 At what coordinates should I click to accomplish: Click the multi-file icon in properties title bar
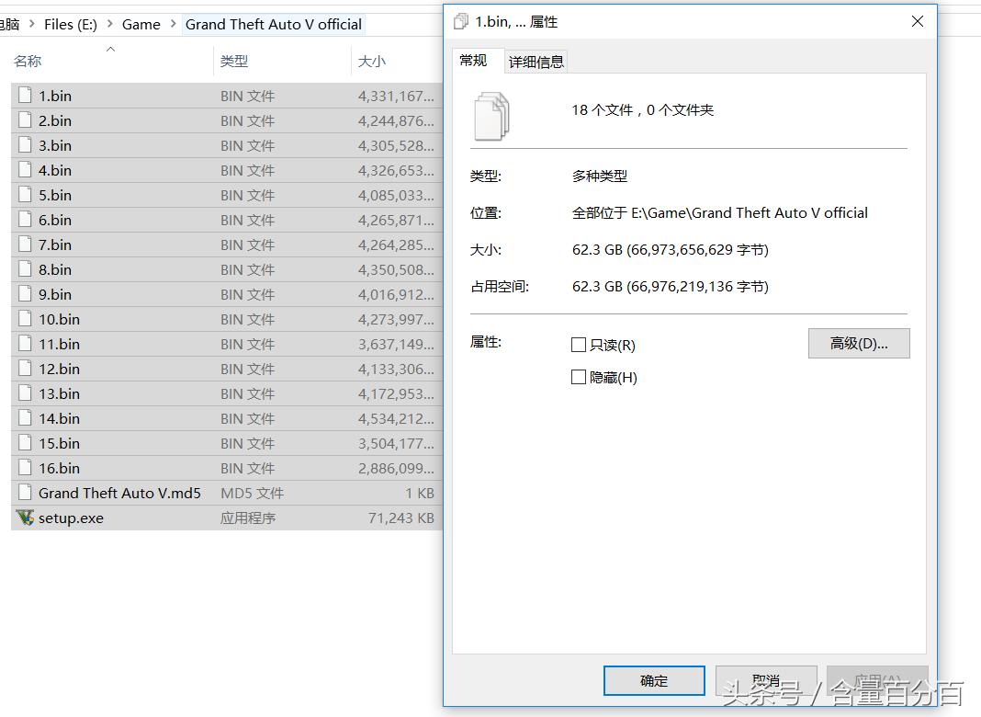coord(461,22)
